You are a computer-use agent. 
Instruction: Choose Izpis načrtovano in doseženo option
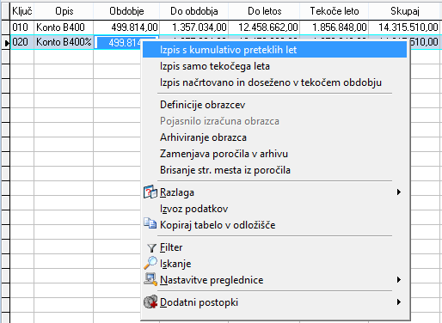coord(274,82)
